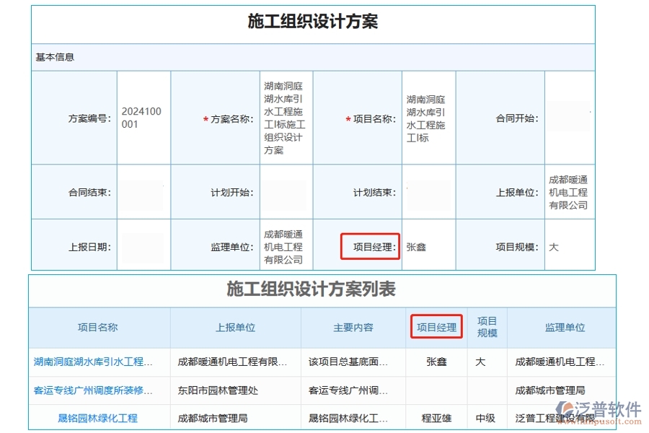The image size is (649, 433).
Task: Click the 上报日期 input field
Action: (141, 246)
